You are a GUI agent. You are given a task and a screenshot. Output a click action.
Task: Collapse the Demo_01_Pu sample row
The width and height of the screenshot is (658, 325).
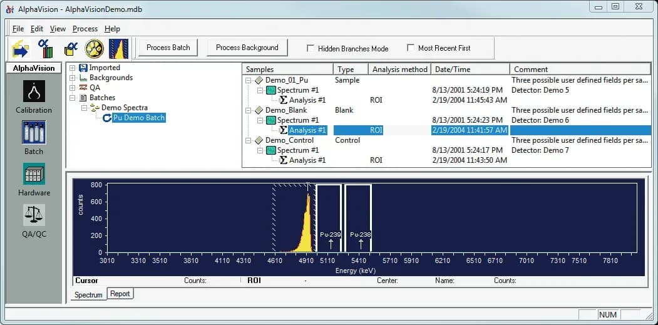(x=248, y=80)
